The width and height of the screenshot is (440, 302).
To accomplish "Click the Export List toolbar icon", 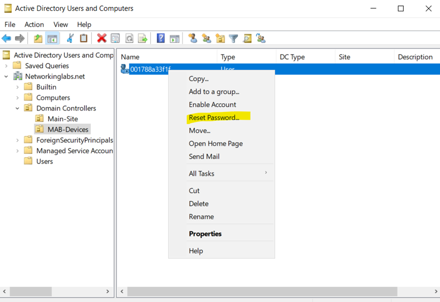I will [x=142, y=38].
